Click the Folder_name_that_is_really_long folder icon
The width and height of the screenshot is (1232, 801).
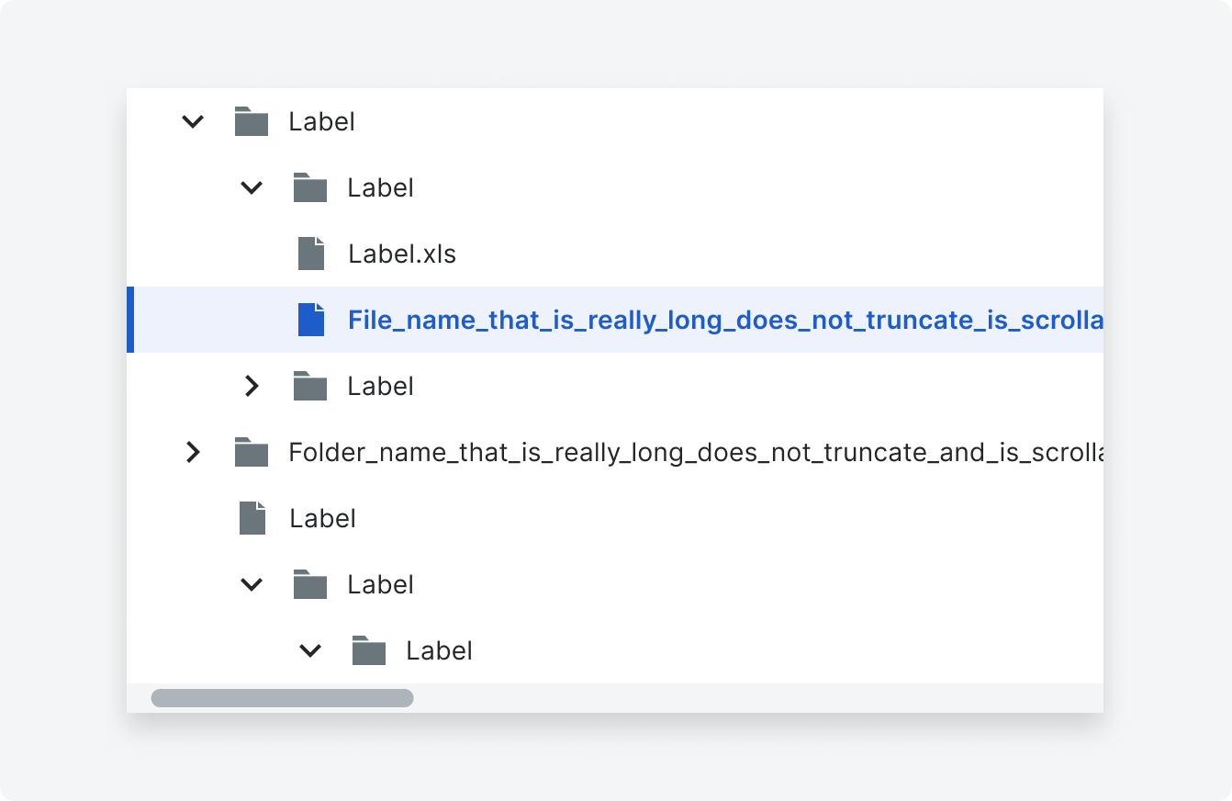[x=252, y=452]
